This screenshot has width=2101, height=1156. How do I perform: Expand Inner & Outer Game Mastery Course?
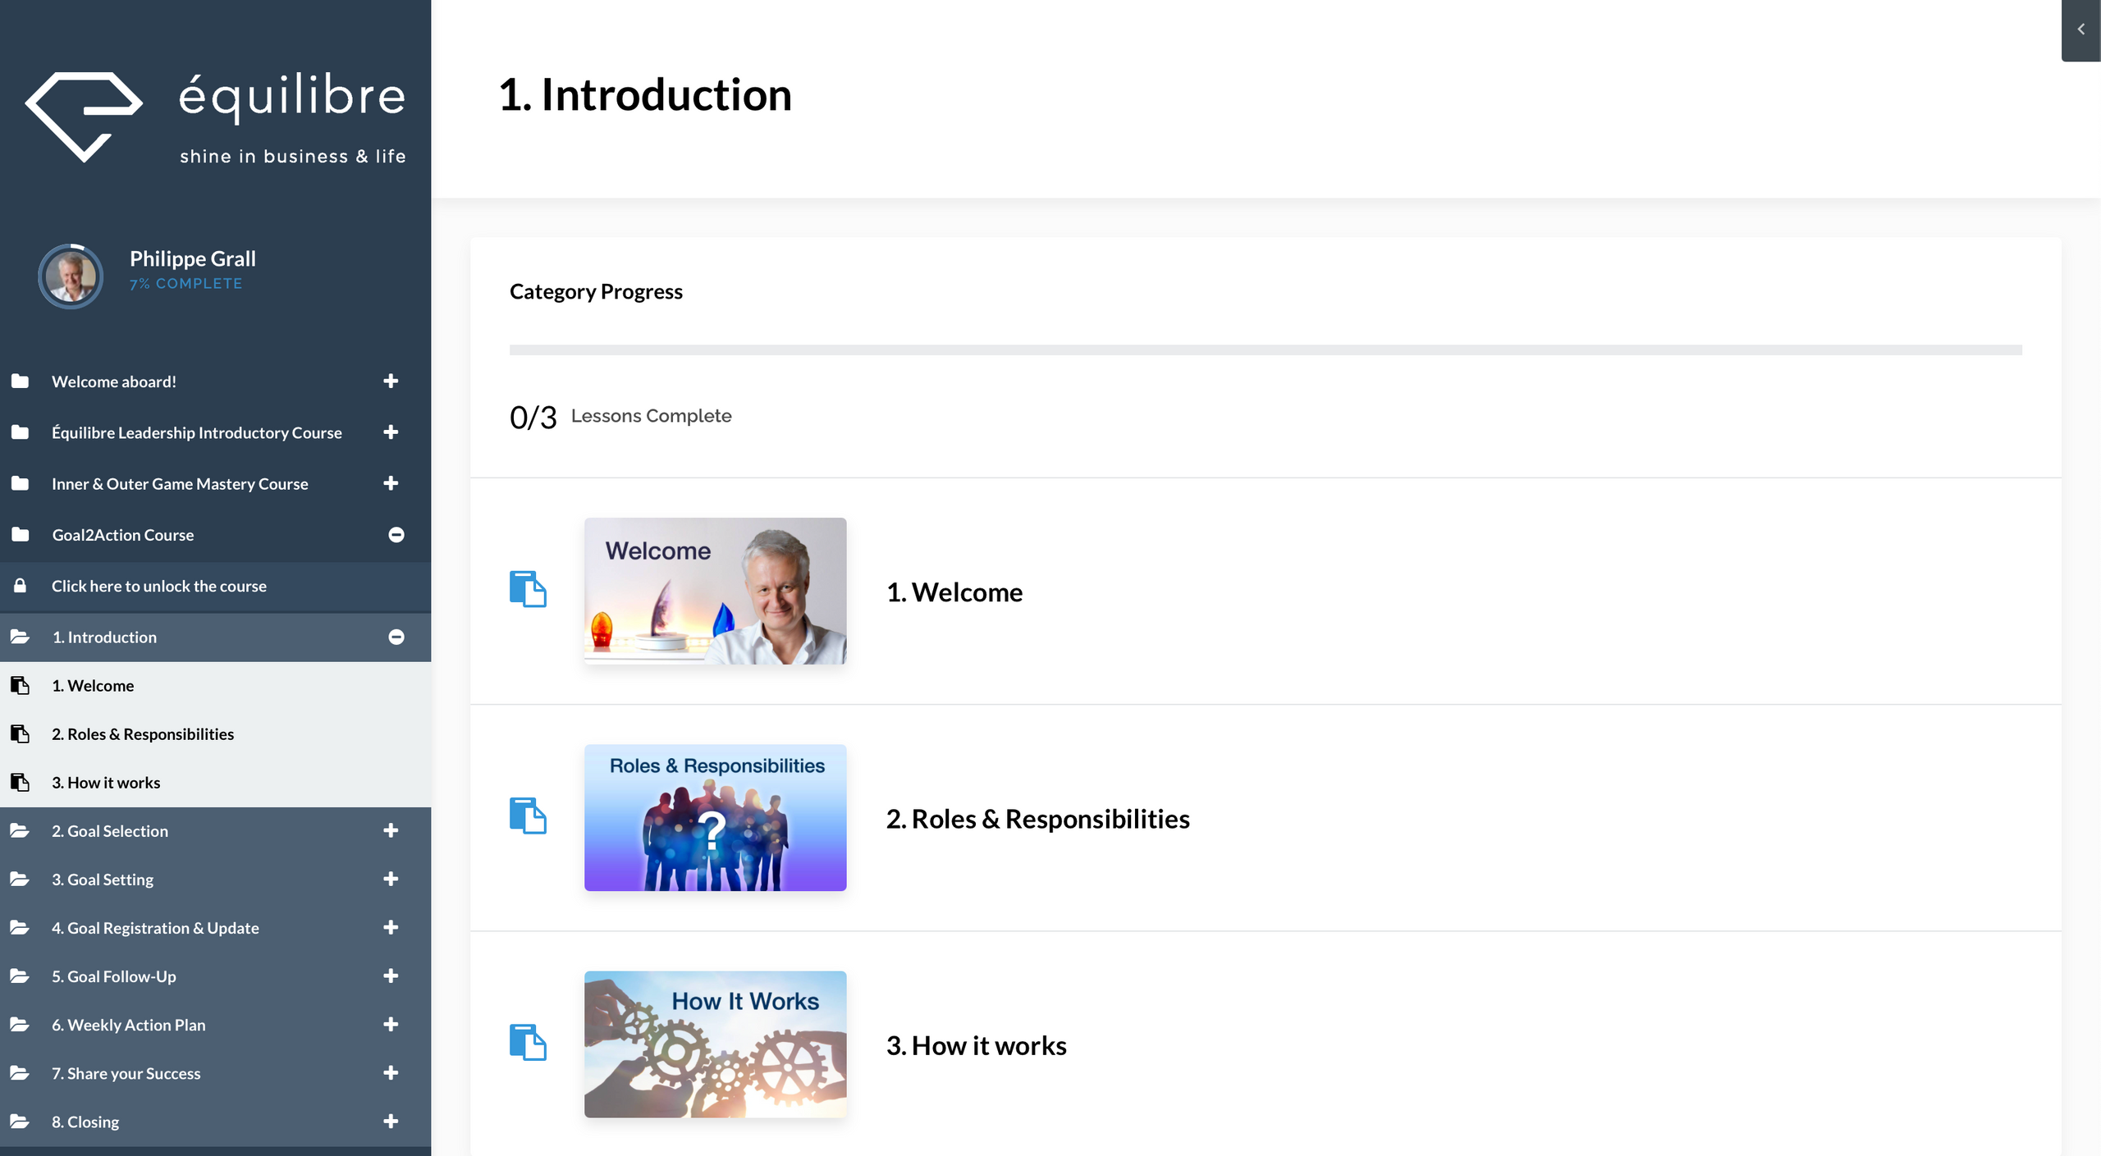391,483
